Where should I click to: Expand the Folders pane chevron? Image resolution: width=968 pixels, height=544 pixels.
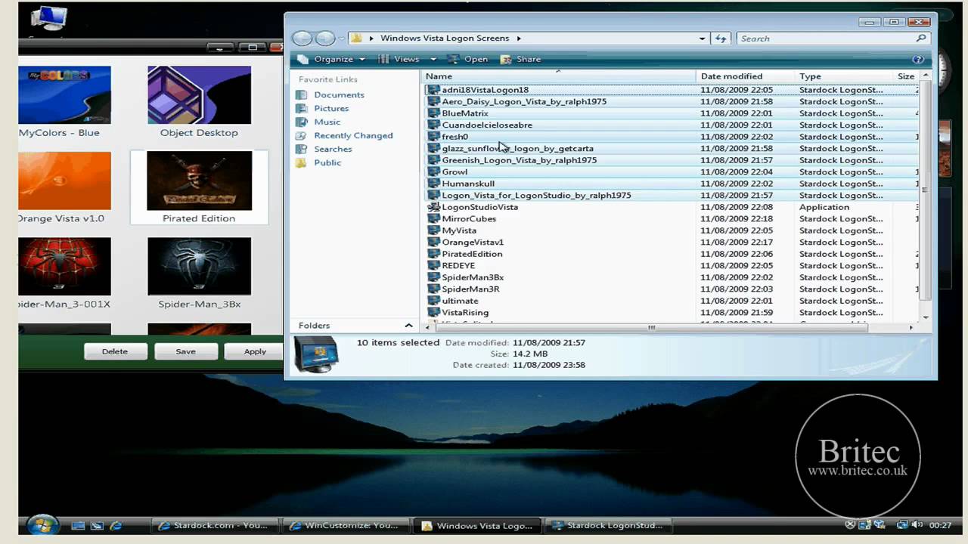pyautogui.click(x=409, y=326)
